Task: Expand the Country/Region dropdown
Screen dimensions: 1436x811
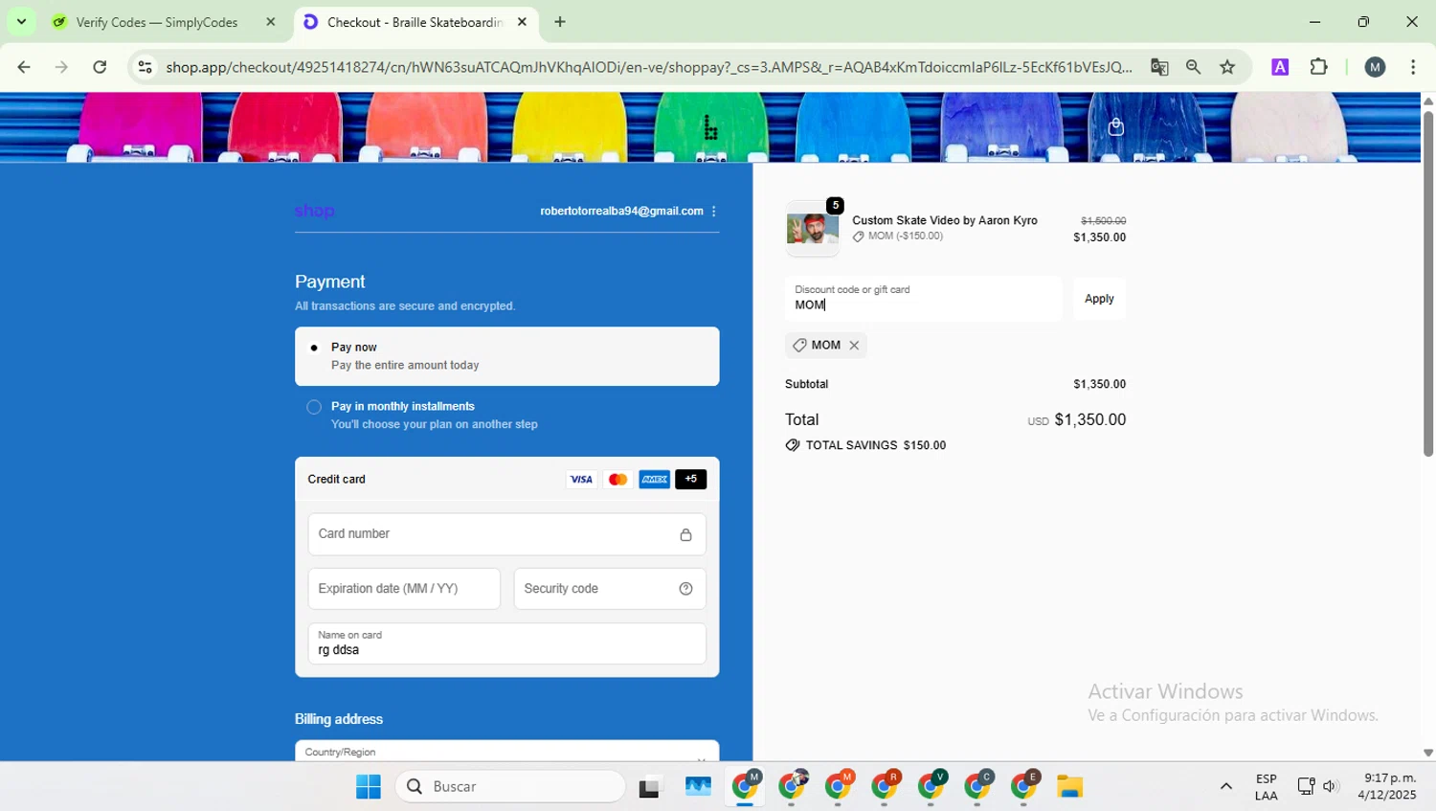Action: [x=507, y=752]
